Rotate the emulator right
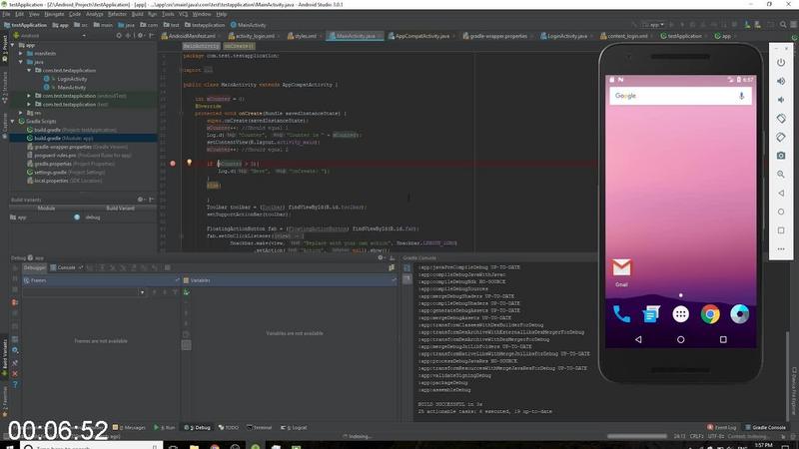This screenshot has width=799, height=449. coord(781,137)
